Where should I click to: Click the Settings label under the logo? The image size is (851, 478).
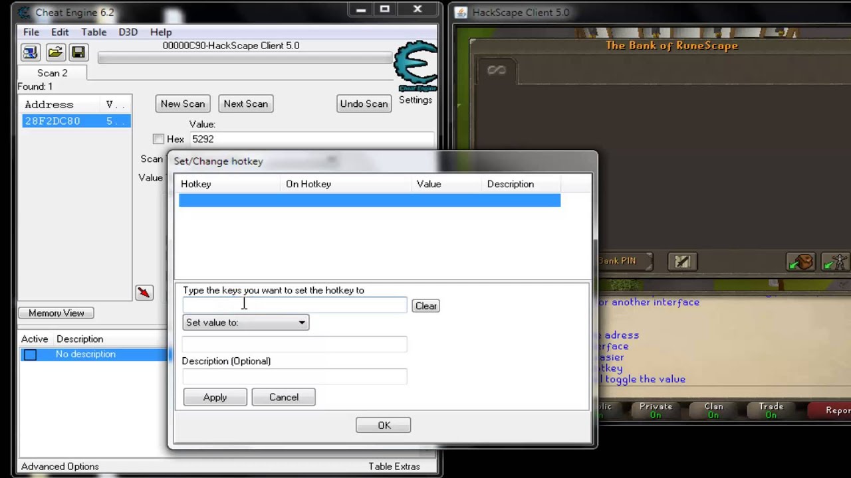416,100
